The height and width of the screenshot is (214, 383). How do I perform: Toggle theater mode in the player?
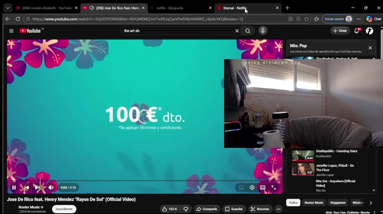(263, 188)
